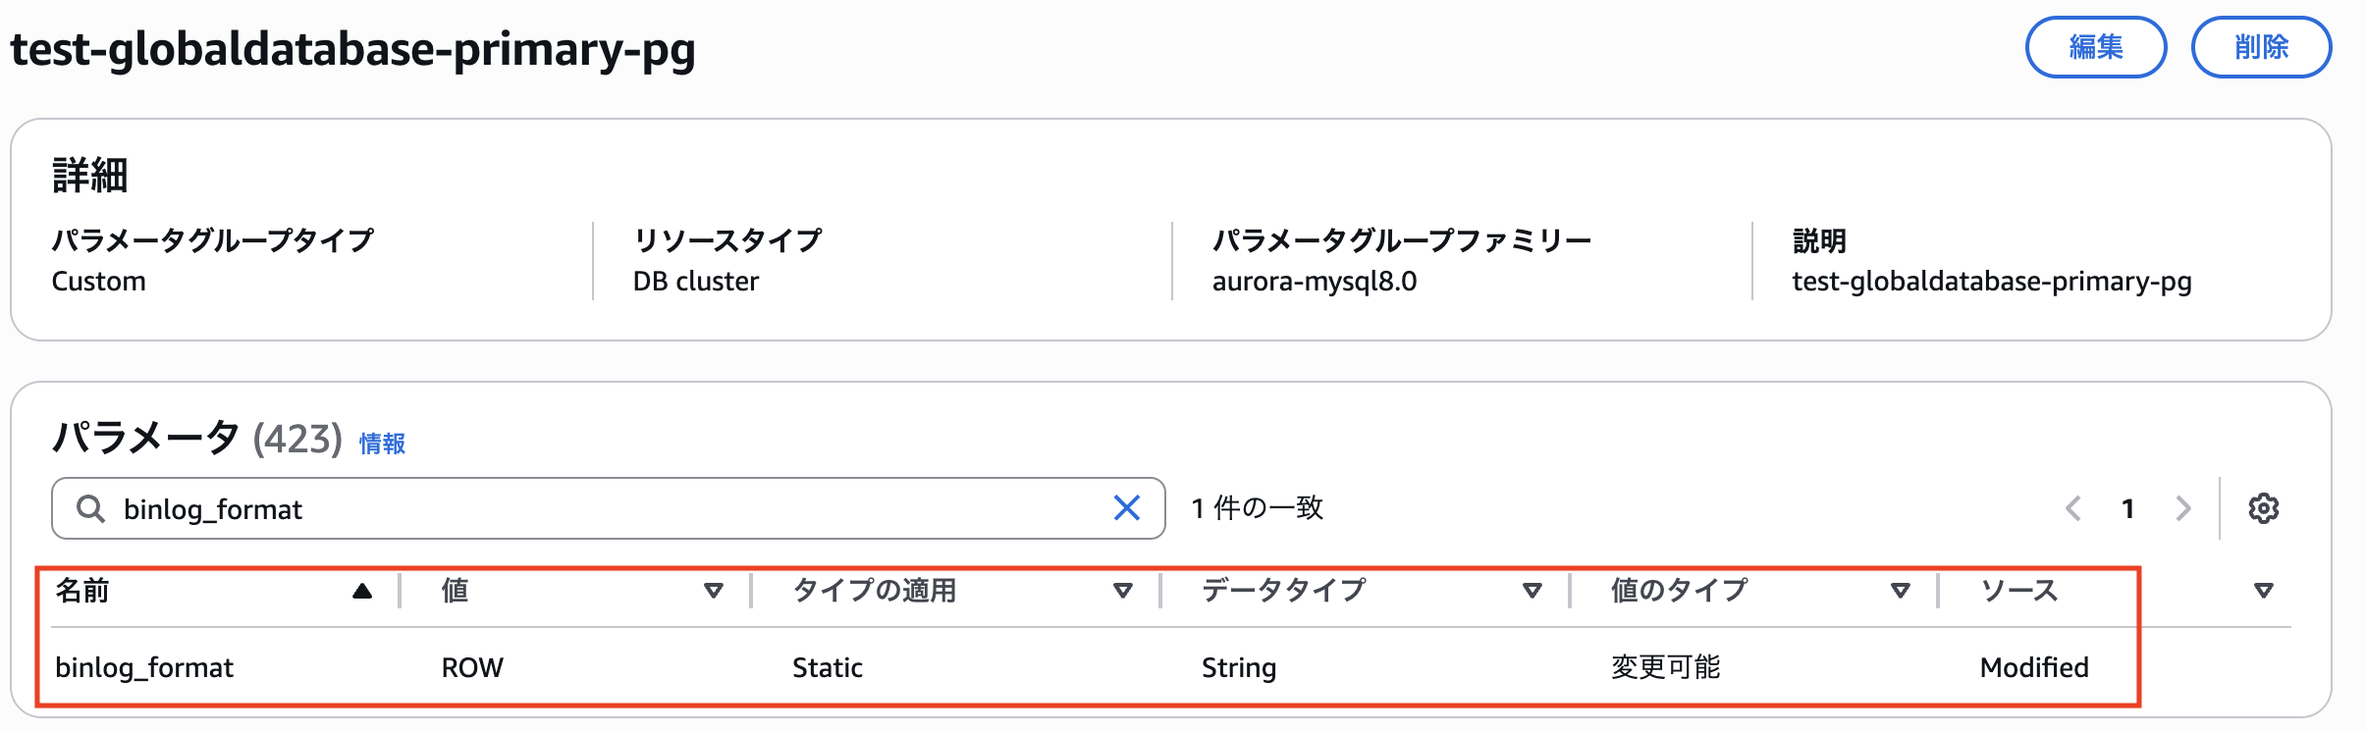Viewport: 2366px width, 732px height.
Task: Click the 削除 button
Action: [2261, 45]
